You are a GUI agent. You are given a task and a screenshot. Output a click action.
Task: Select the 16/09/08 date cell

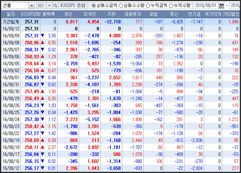11,43
